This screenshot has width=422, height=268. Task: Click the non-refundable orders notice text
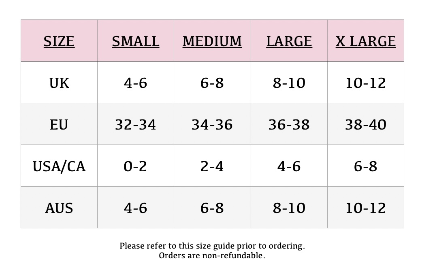(212, 255)
